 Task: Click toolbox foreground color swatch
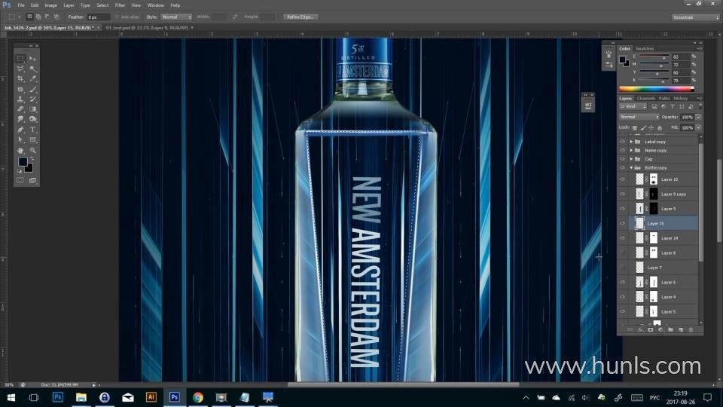23,161
